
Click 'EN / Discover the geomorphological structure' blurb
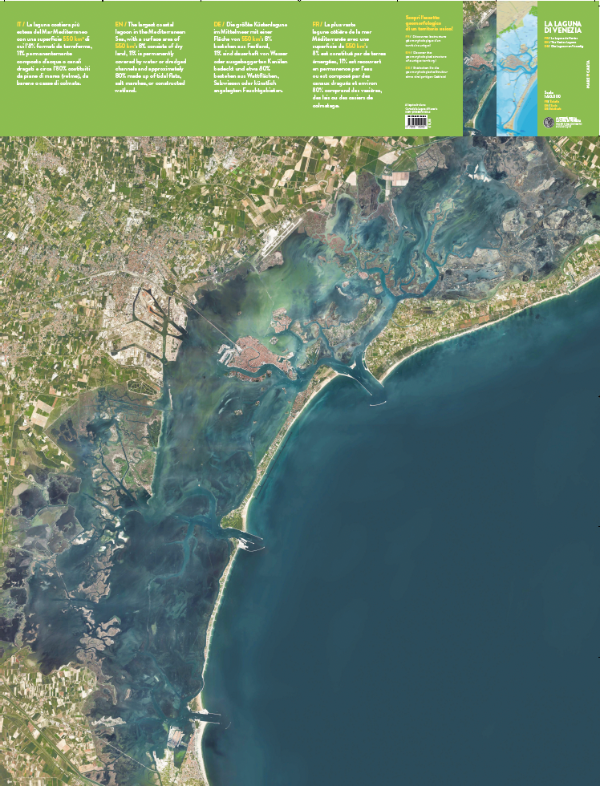(x=426, y=55)
